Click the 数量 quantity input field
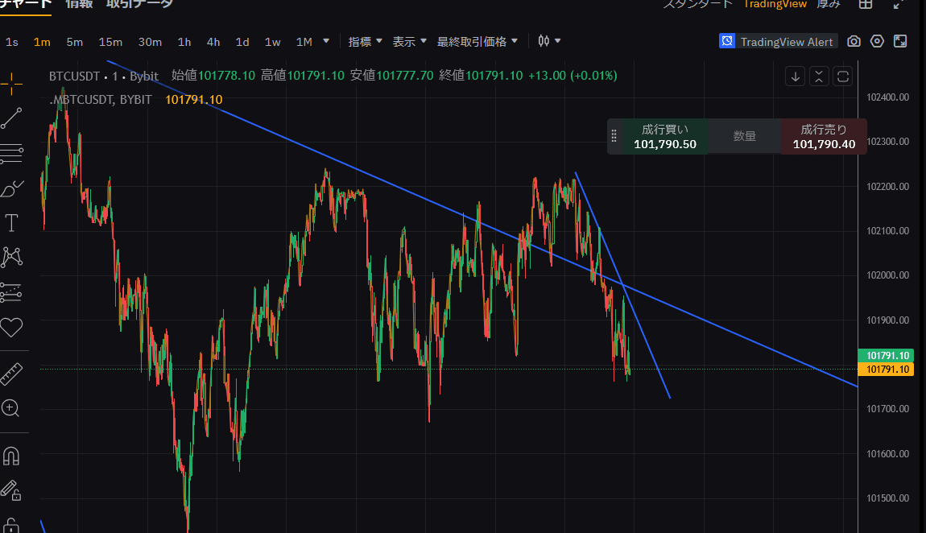 pos(744,136)
